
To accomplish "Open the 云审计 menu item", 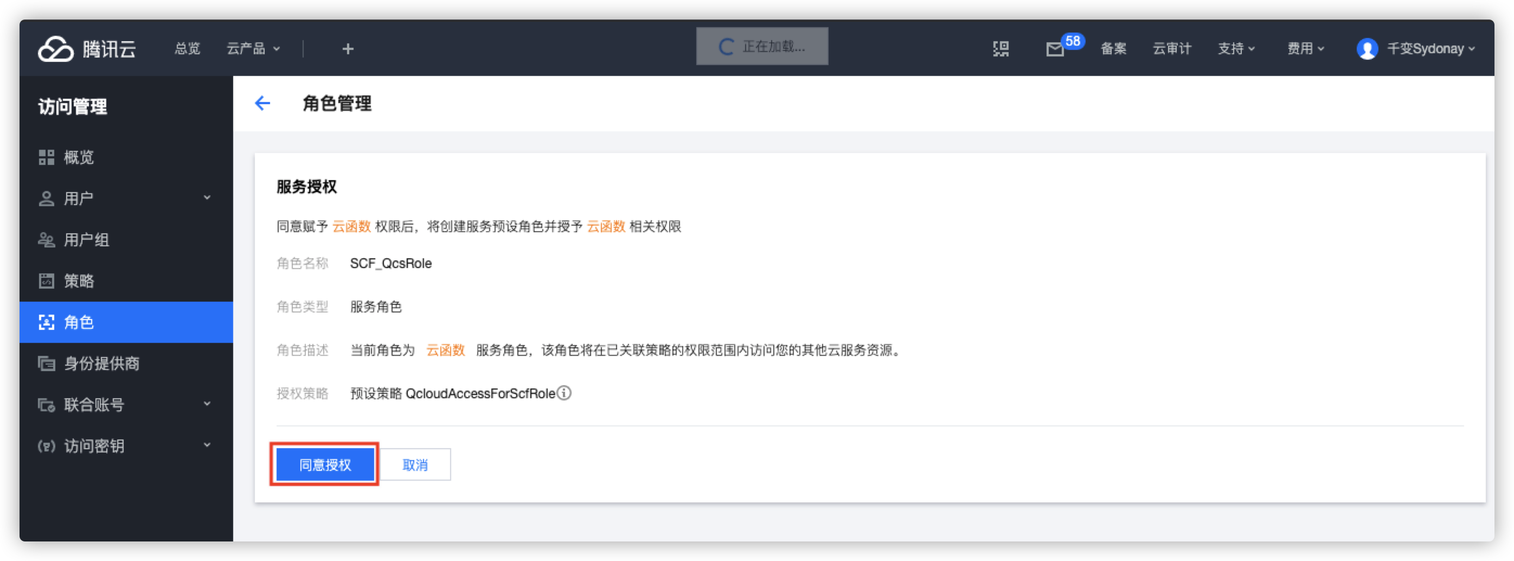I will pyautogui.click(x=1171, y=48).
